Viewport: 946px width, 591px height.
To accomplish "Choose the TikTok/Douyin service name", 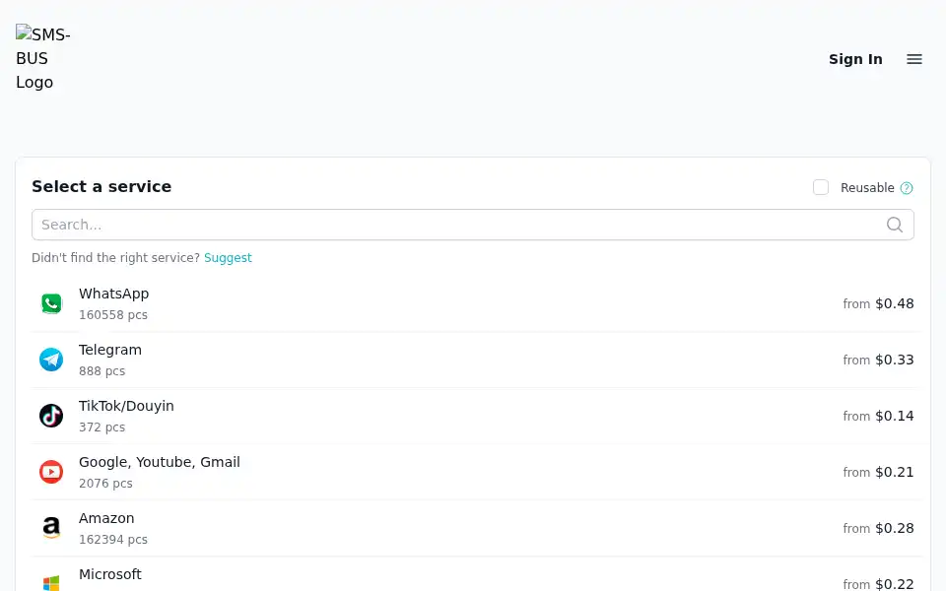I will click(x=126, y=406).
